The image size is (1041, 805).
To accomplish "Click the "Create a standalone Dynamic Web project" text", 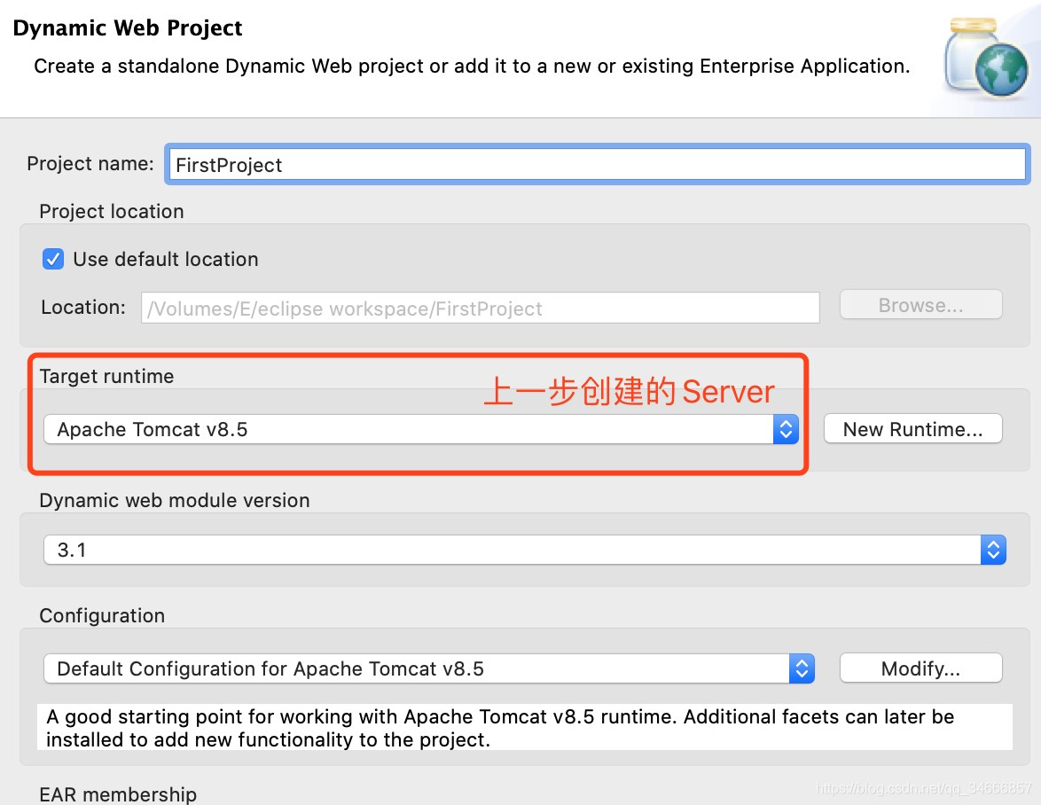I will [x=472, y=66].
